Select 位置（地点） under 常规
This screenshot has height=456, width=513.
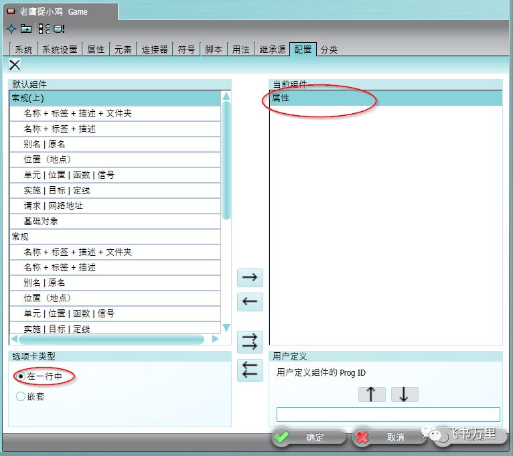pyautogui.click(x=115, y=299)
